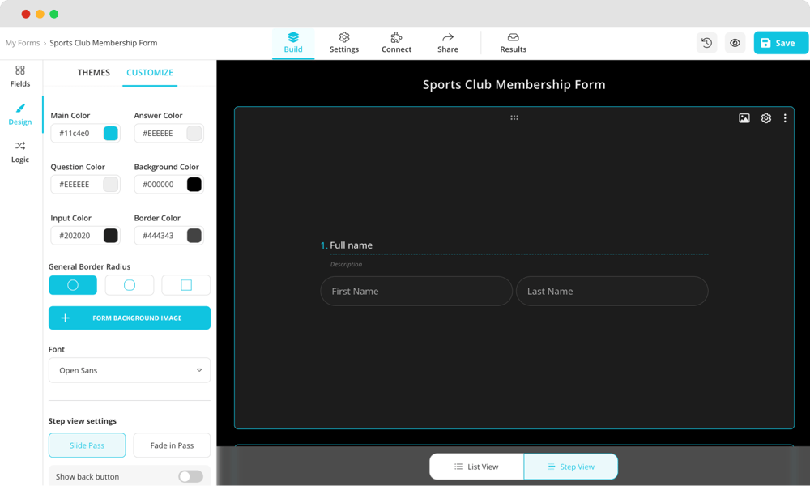810x486 pixels.
Task: Switch to the Themes tab
Action: [93, 73]
